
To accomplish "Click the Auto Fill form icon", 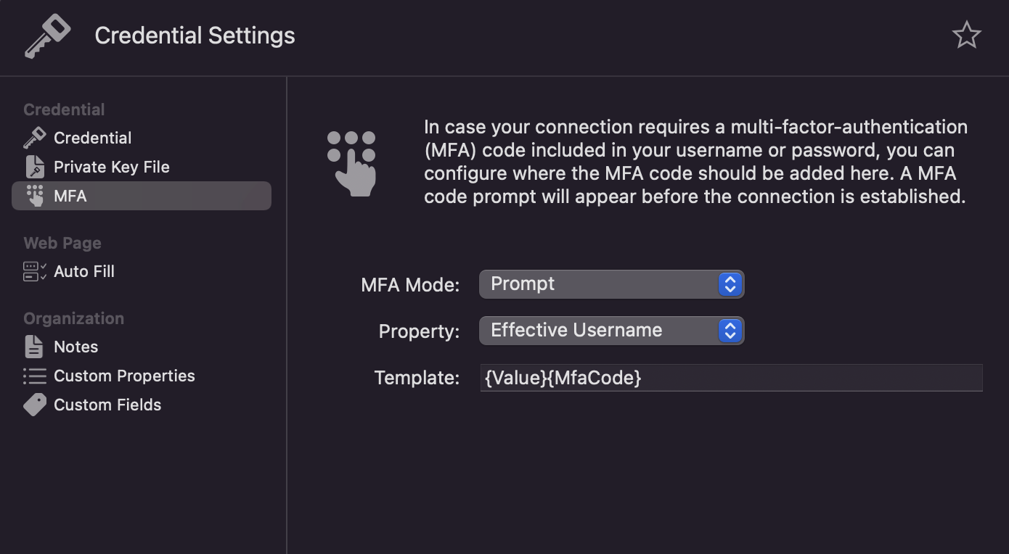I will (x=34, y=271).
